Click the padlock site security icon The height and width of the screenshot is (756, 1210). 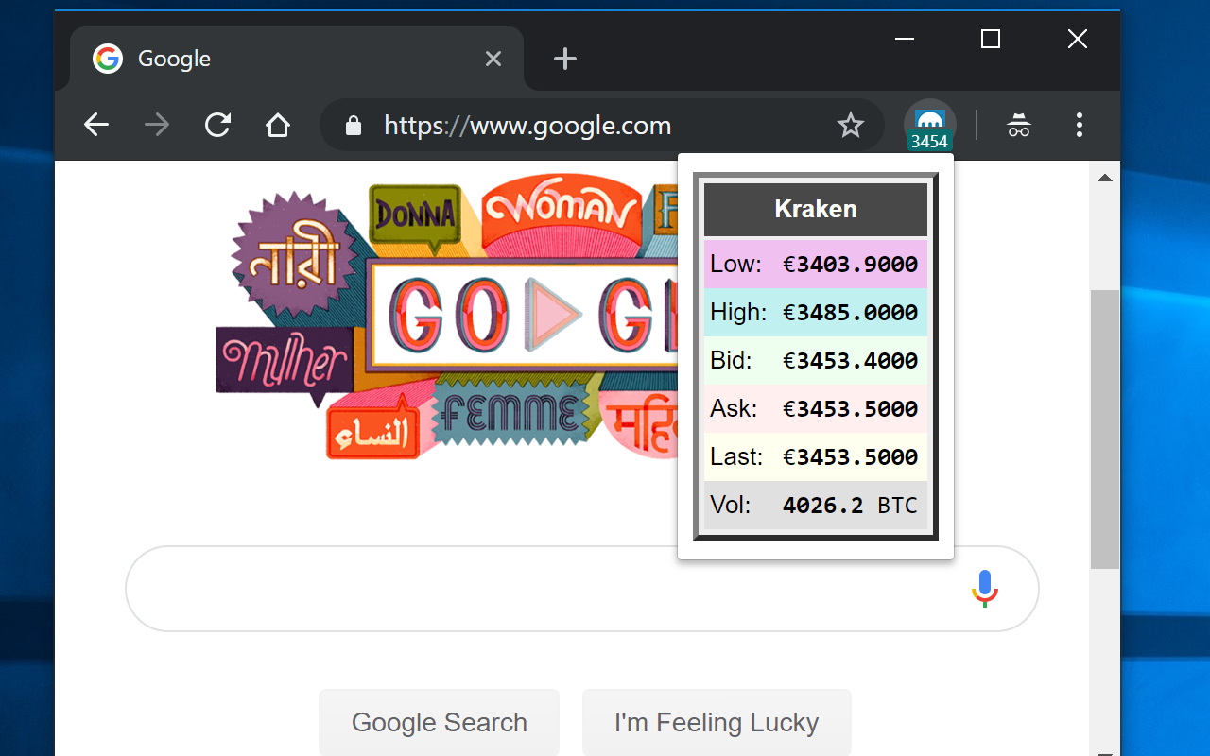(354, 125)
